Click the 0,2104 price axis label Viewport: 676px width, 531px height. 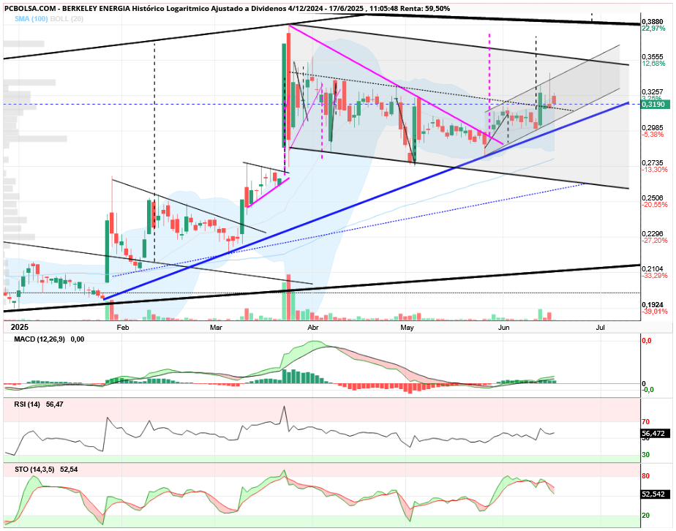(x=653, y=269)
